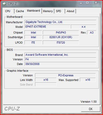103x115 pixels.
Task: Open the SPD tab
Action: (59, 11)
